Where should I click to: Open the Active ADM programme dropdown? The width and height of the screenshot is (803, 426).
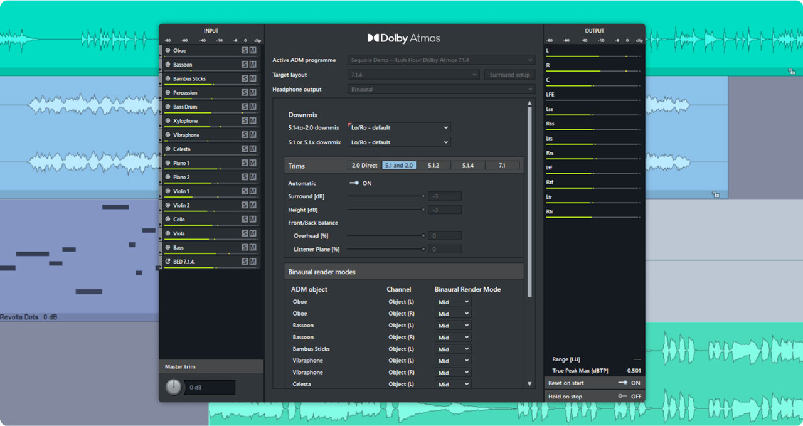point(441,60)
